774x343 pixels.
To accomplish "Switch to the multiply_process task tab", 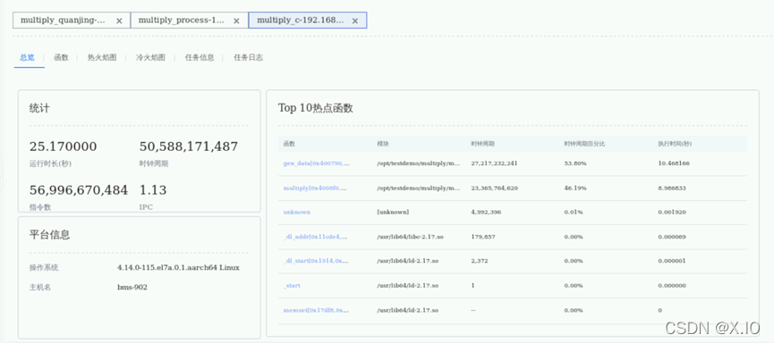I will (190, 21).
